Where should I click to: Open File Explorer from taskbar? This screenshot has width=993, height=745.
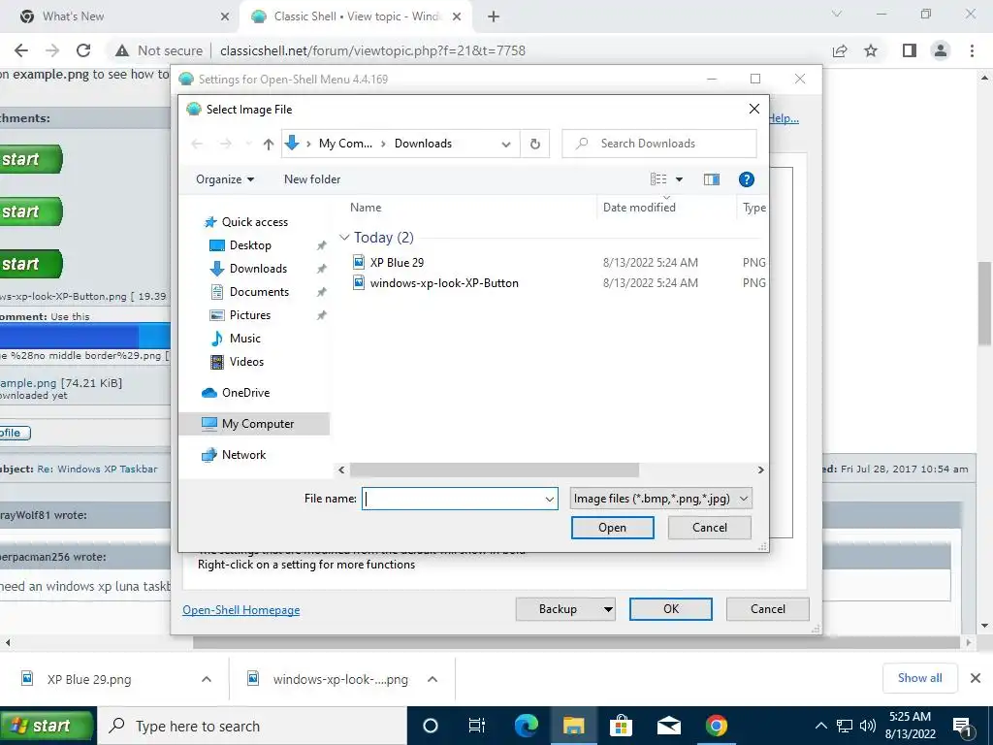tap(573, 726)
